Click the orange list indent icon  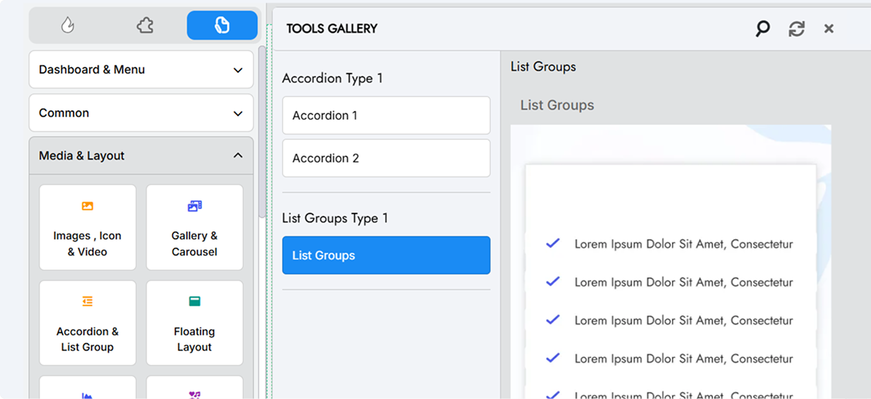[88, 301]
